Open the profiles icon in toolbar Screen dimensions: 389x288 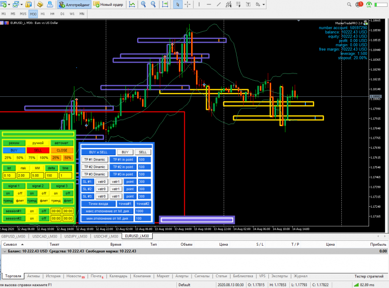tap(16, 4)
